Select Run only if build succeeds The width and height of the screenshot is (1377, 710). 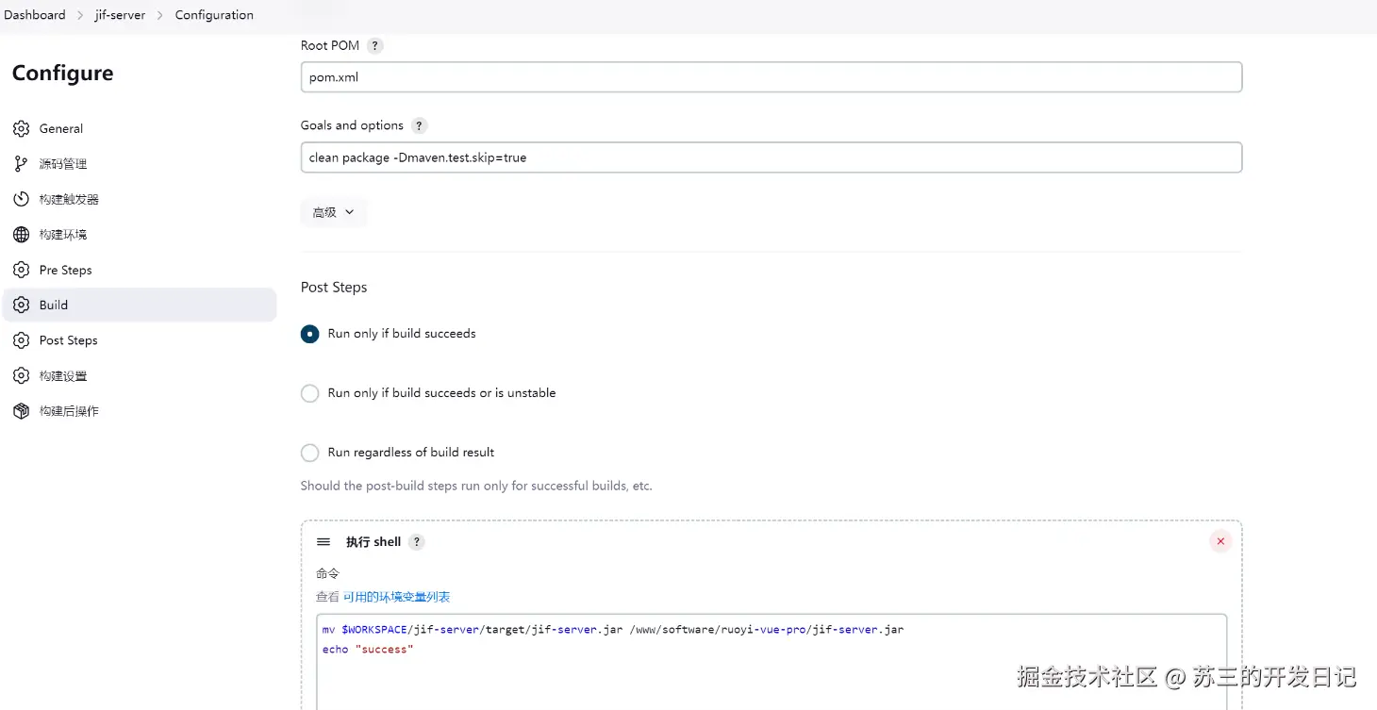pos(309,334)
